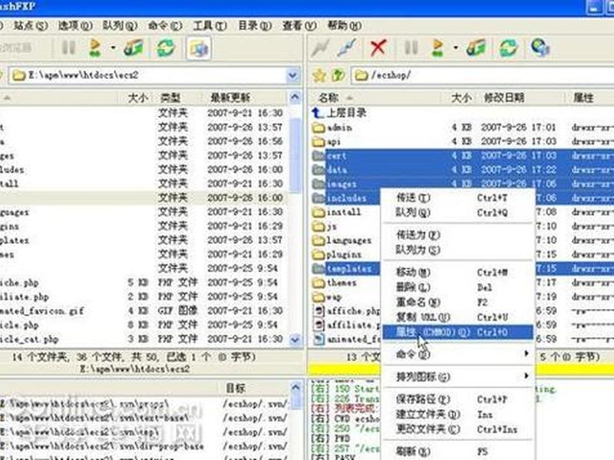Open left pane transfer mode icon
The image size is (614, 460).
coord(134,48)
